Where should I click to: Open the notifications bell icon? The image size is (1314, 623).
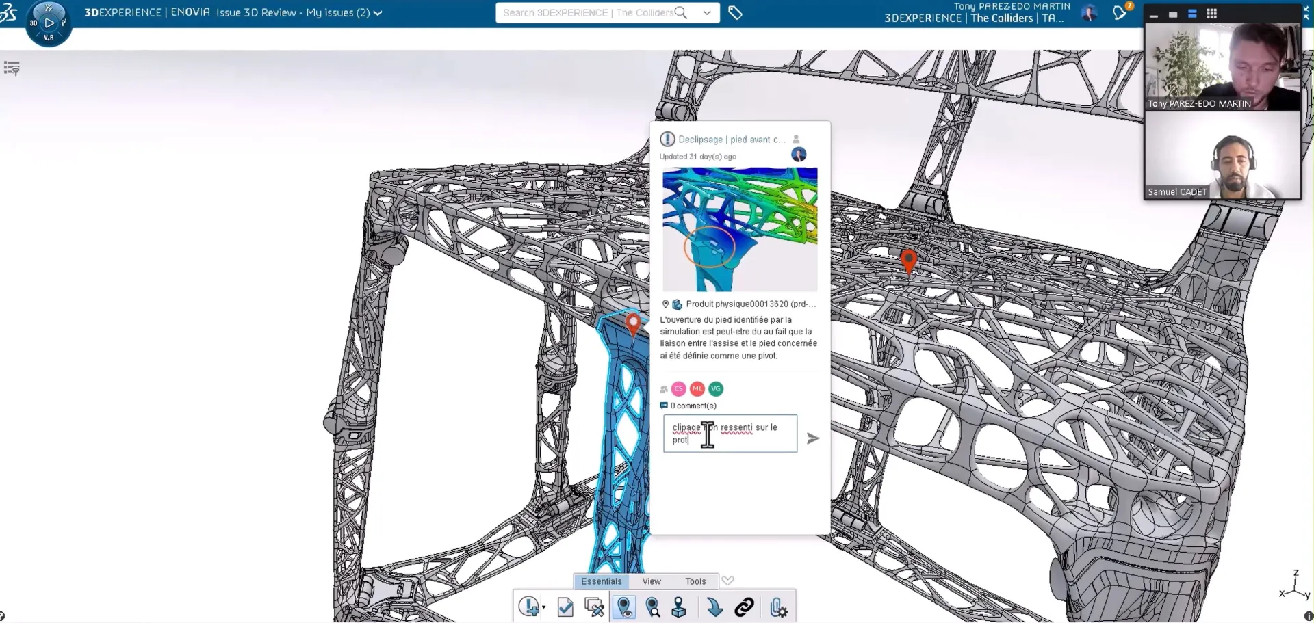(1120, 13)
